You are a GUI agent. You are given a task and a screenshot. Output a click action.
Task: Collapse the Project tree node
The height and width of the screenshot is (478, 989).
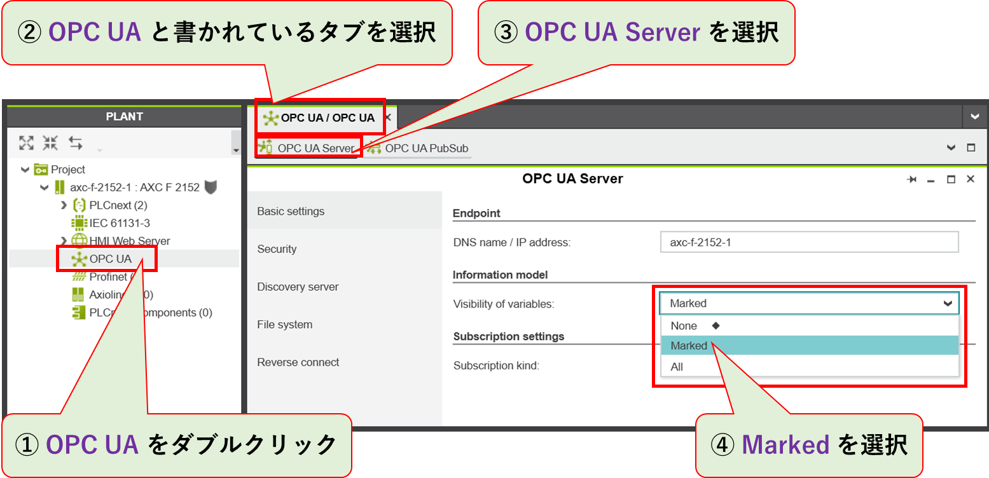tap(25, 169)
